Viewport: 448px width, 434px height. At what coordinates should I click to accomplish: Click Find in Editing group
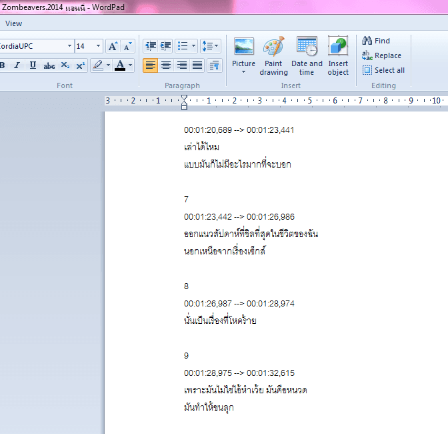(376, 41)
